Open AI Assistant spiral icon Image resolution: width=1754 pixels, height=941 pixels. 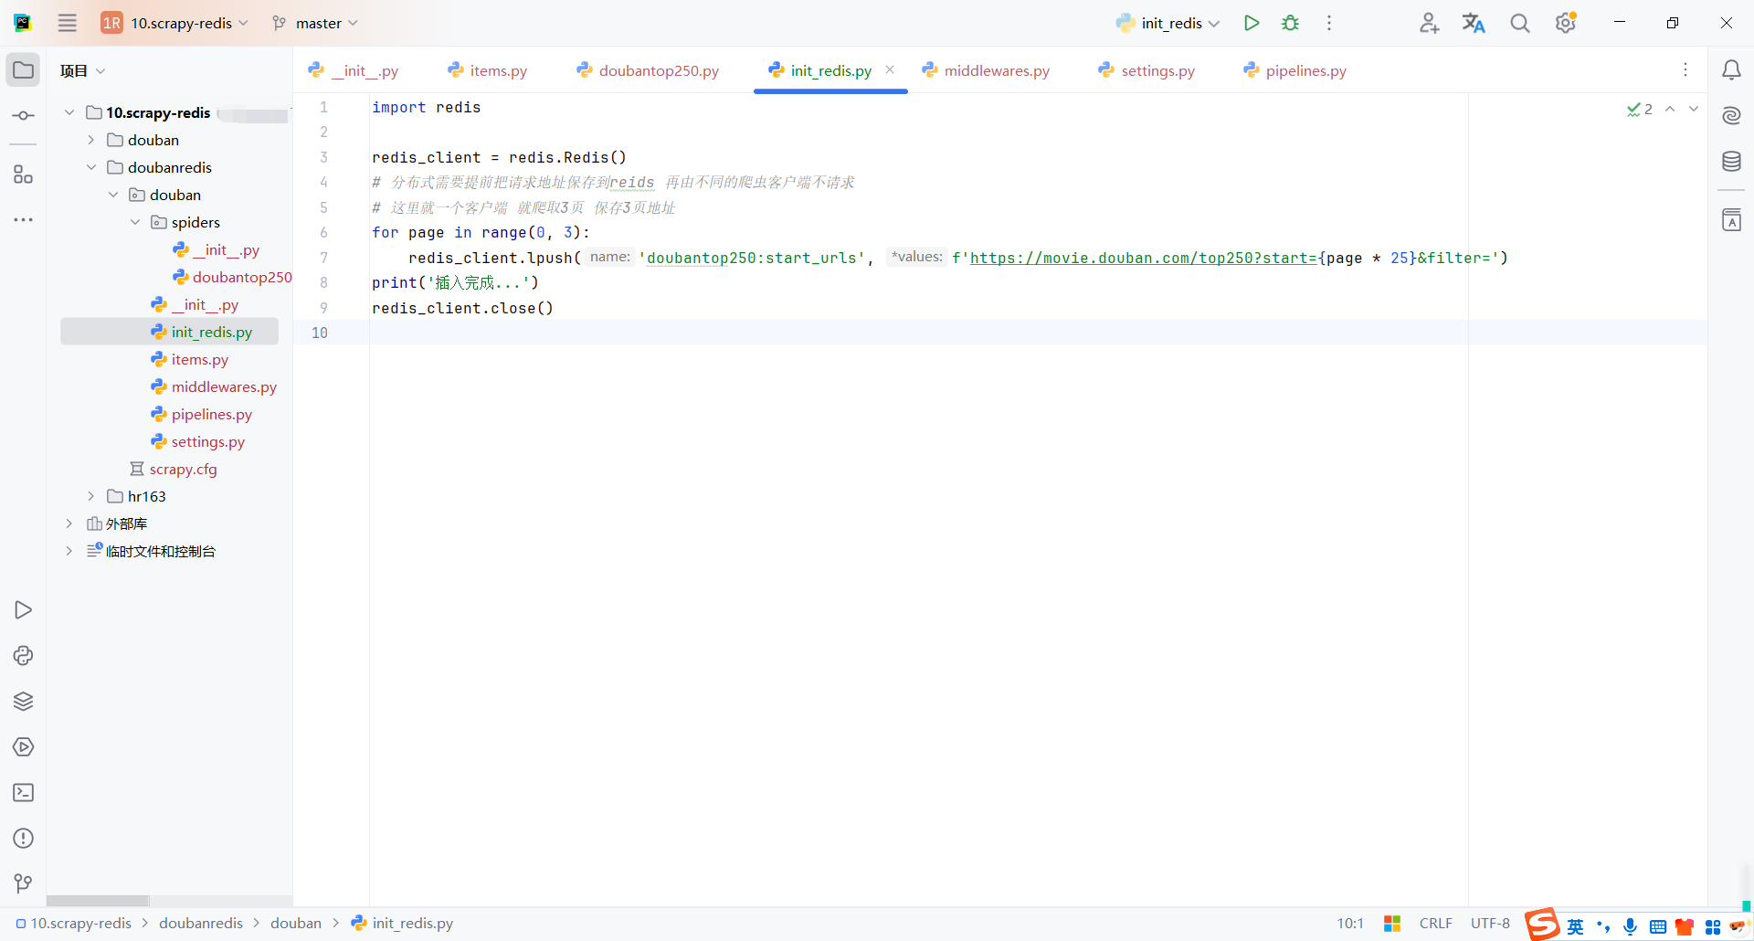1731,115
